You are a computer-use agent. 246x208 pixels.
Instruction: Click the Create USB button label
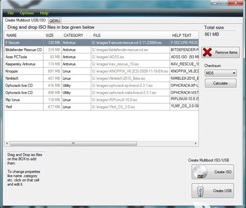[223, 191]
